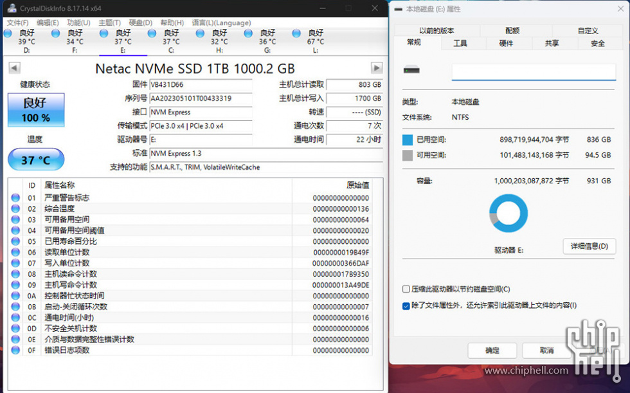
Task: Click the 通电次数 value 7 次
Action: pyautogui.click(x=354, y=126)
